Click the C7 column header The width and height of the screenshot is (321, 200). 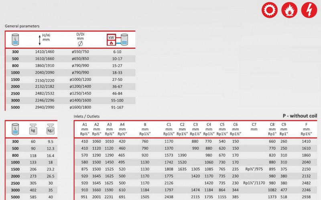[254, 124]
